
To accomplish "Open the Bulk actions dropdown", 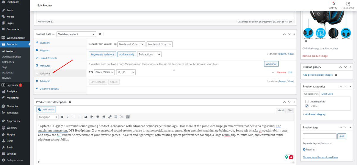I will coord(150,54).
